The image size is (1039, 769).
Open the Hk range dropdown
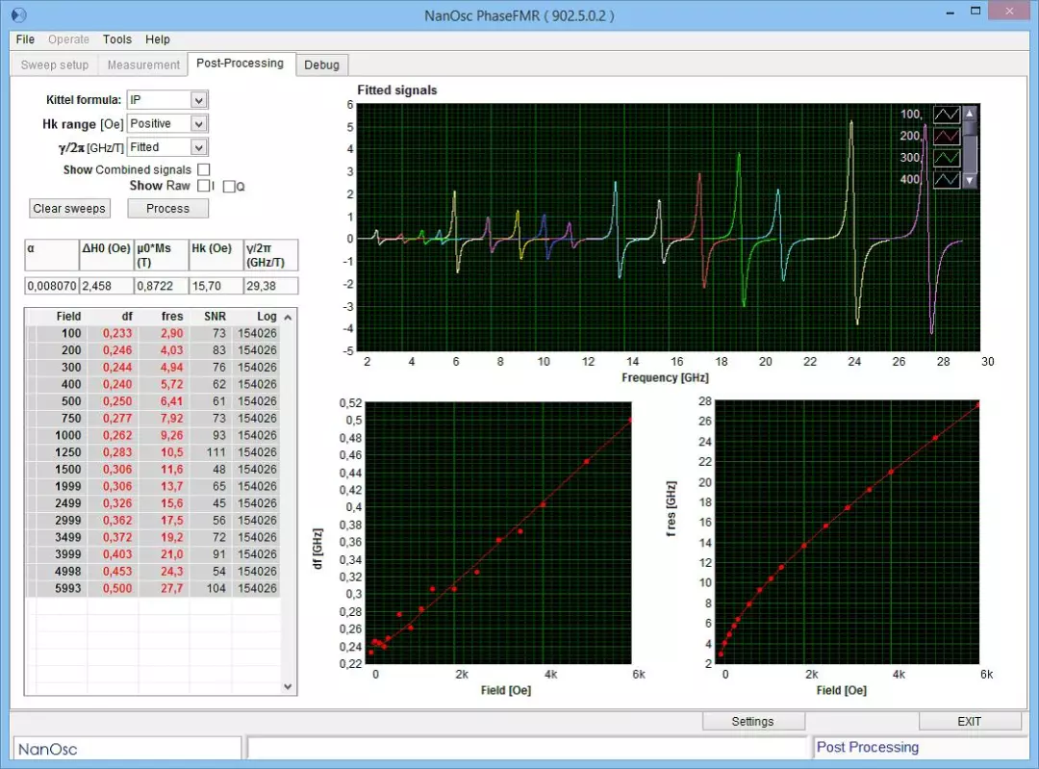tap(198, 124)
